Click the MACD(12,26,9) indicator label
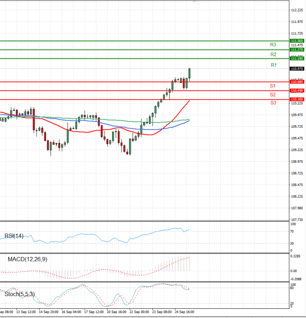The image size is (306, 318). (28, 259)
